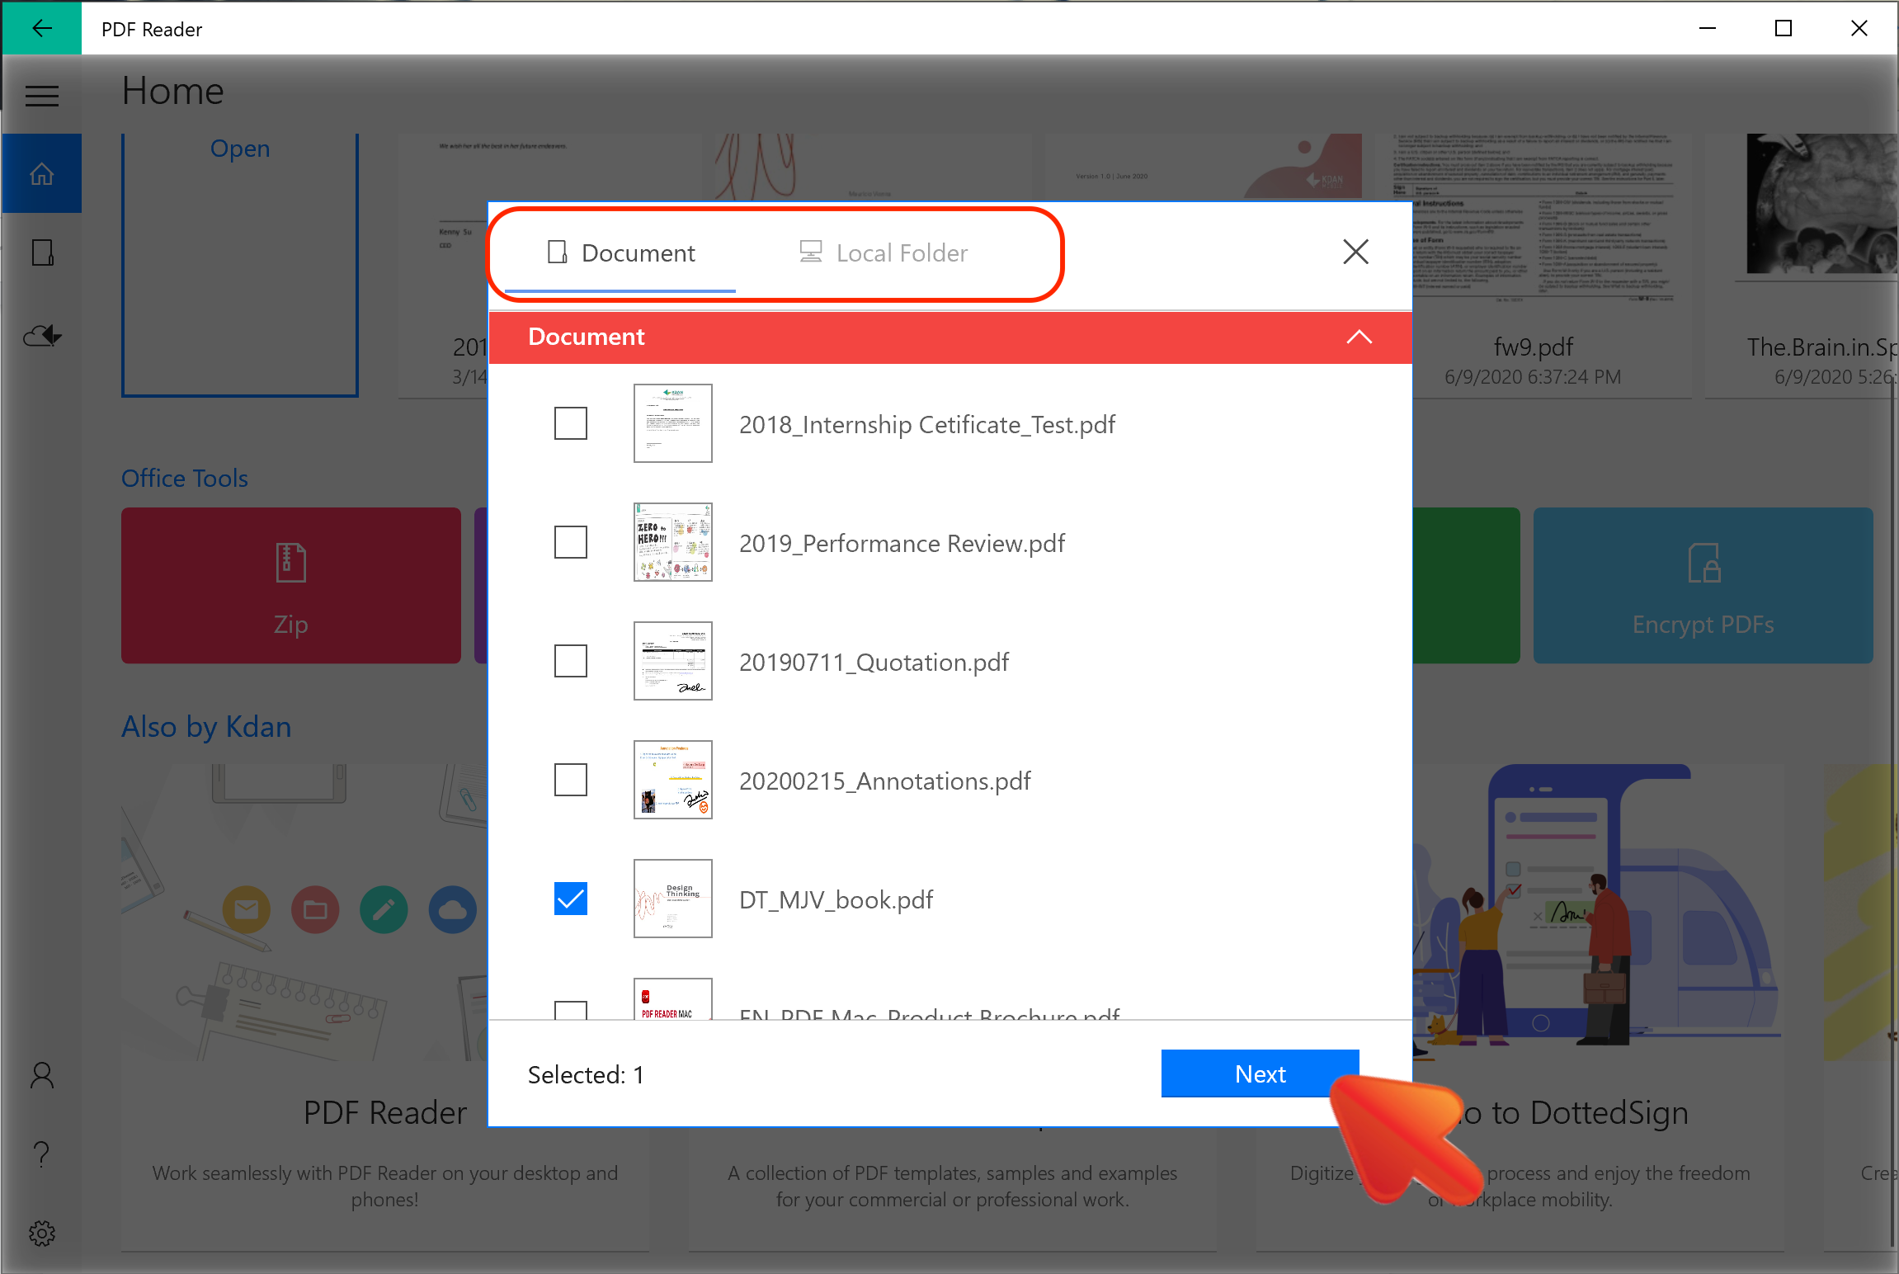Click the DT_MJV_book.pdf thumbnail
The image size is (1899, 1274).
672,899
